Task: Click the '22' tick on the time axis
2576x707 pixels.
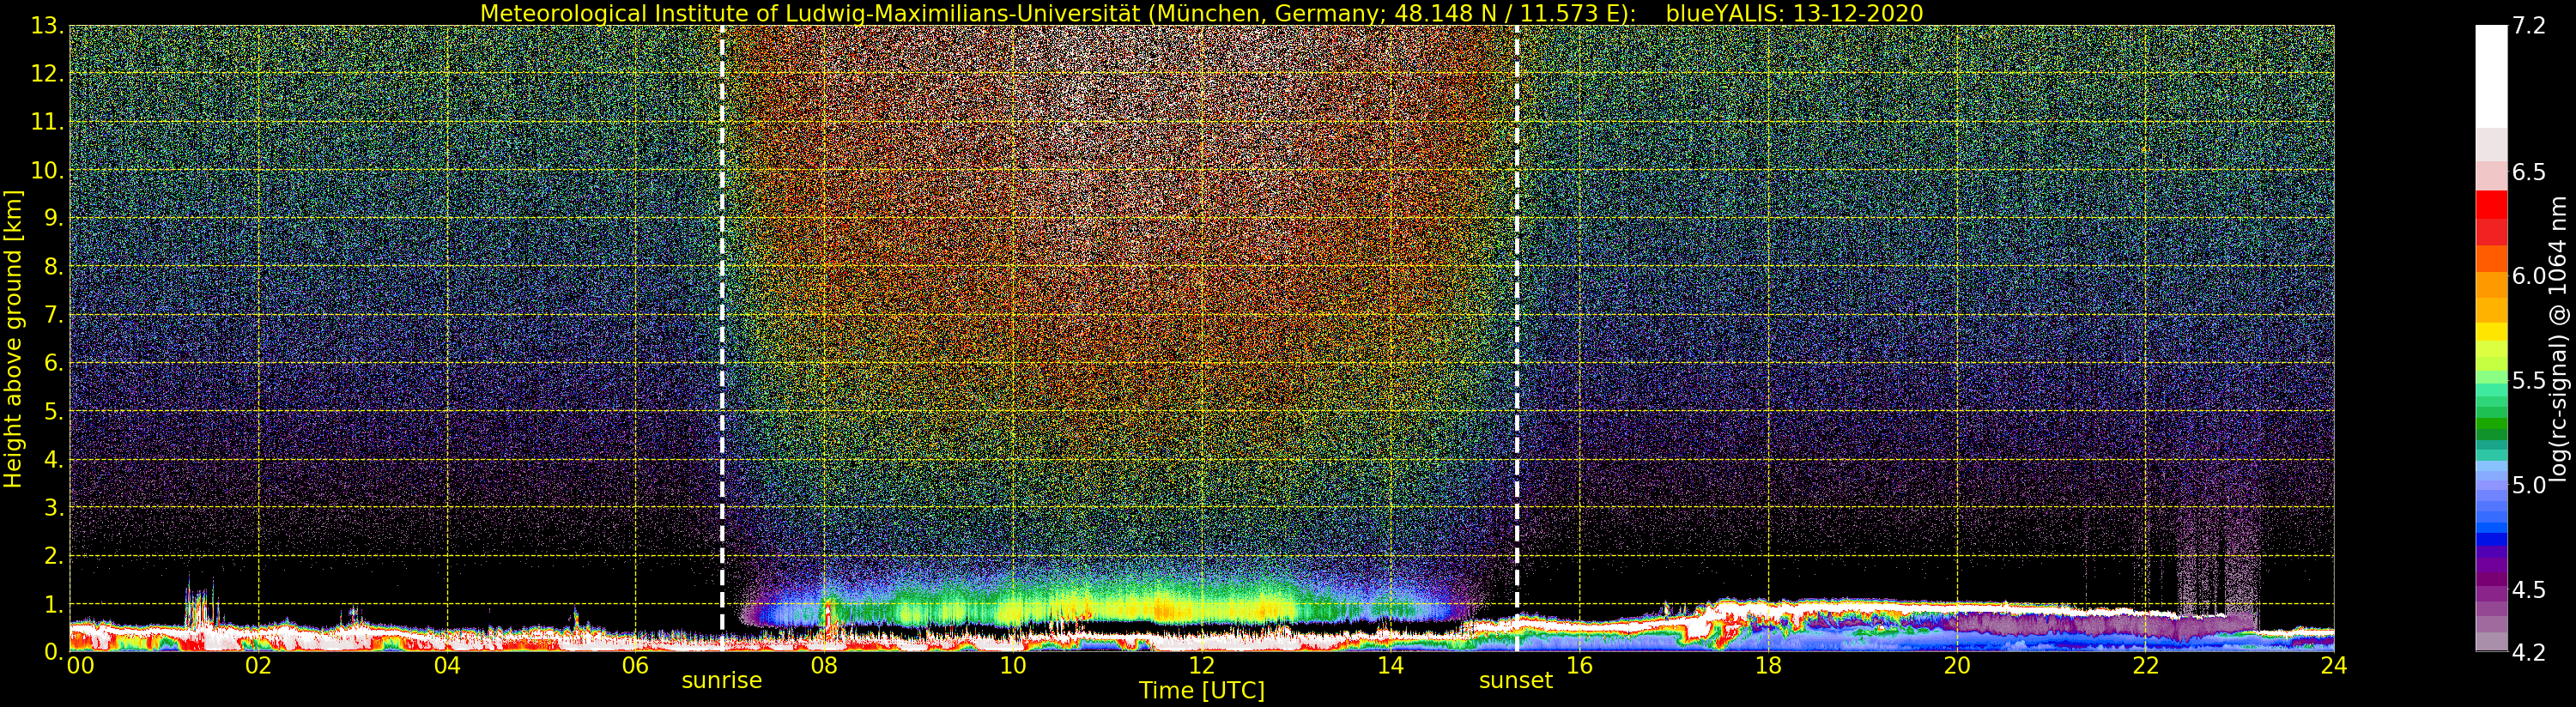Action: [x=2145, y=665]
